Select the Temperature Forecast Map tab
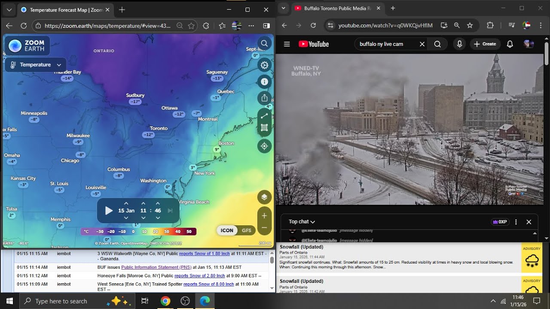This screenshot has width=550, height=309. pyautogui.click(x=65, y=10)
